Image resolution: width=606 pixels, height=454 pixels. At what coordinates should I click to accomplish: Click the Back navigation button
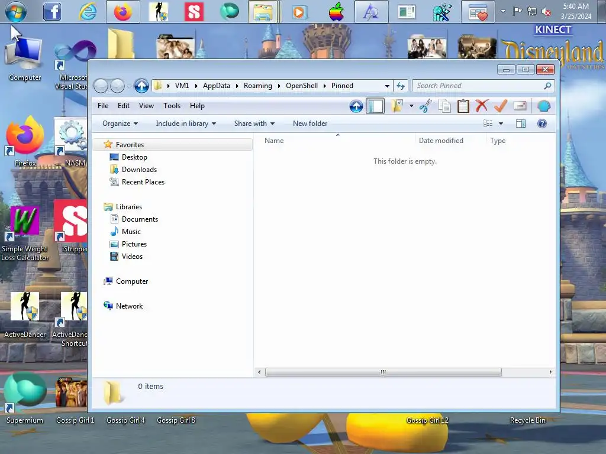click(x=101, y=86)
